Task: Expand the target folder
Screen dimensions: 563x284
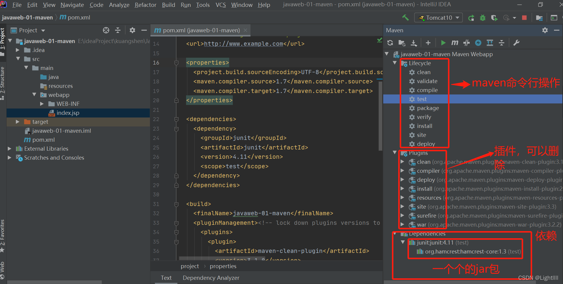Action: [x=18, y=122]
